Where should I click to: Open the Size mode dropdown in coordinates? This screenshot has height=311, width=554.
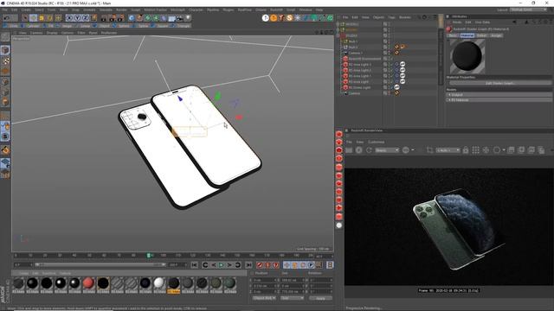pos(292,298)
